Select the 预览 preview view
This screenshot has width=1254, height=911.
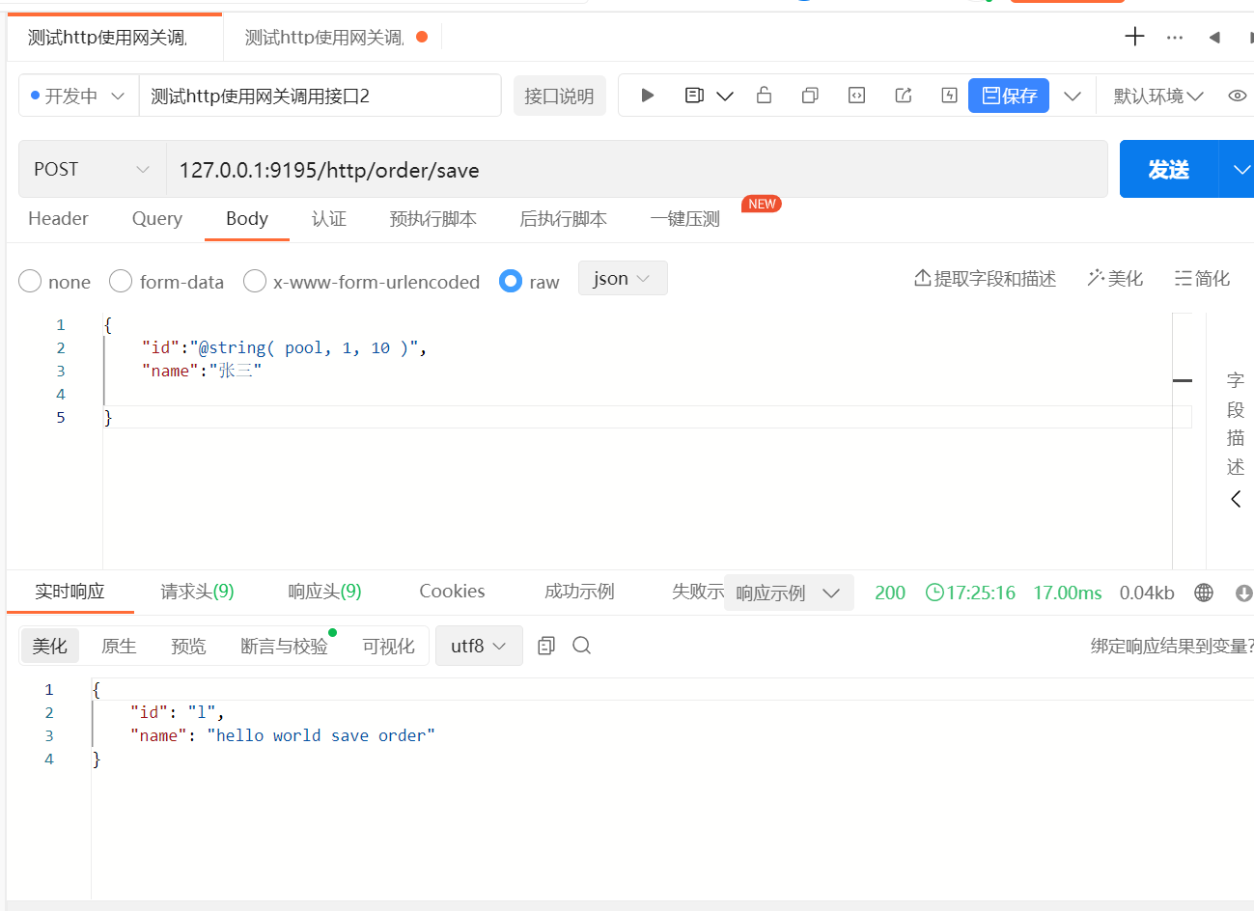[188, 646]
